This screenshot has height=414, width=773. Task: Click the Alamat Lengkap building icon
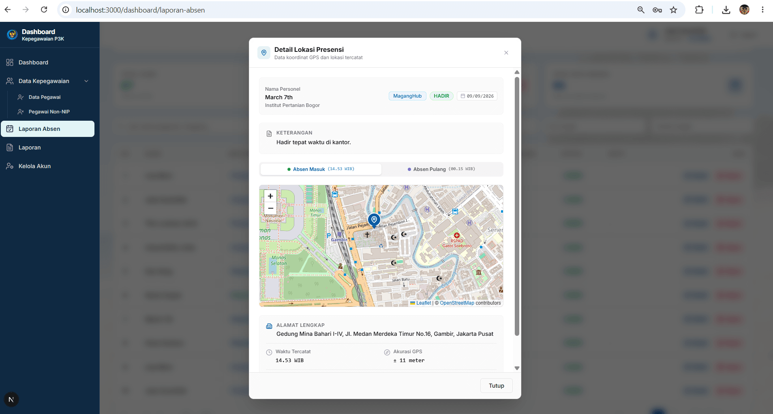click(269, 326)
